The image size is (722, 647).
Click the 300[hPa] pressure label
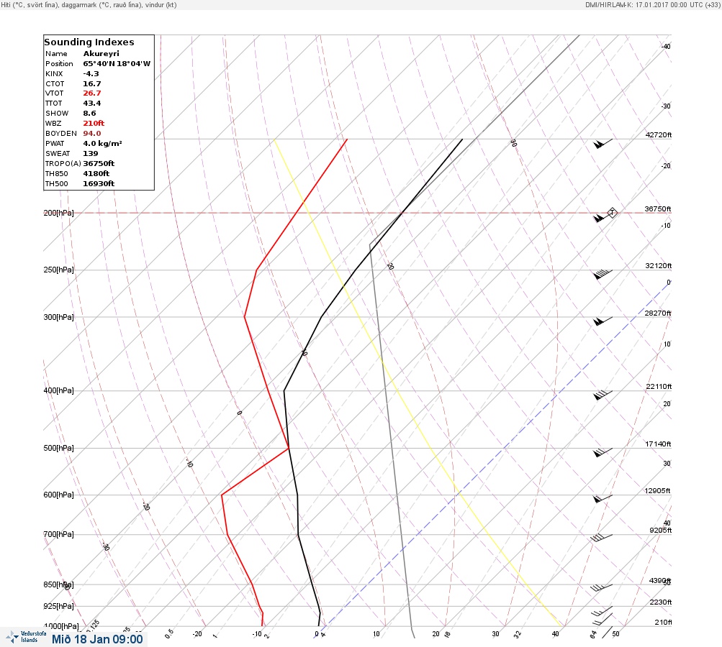coord(58,317)
